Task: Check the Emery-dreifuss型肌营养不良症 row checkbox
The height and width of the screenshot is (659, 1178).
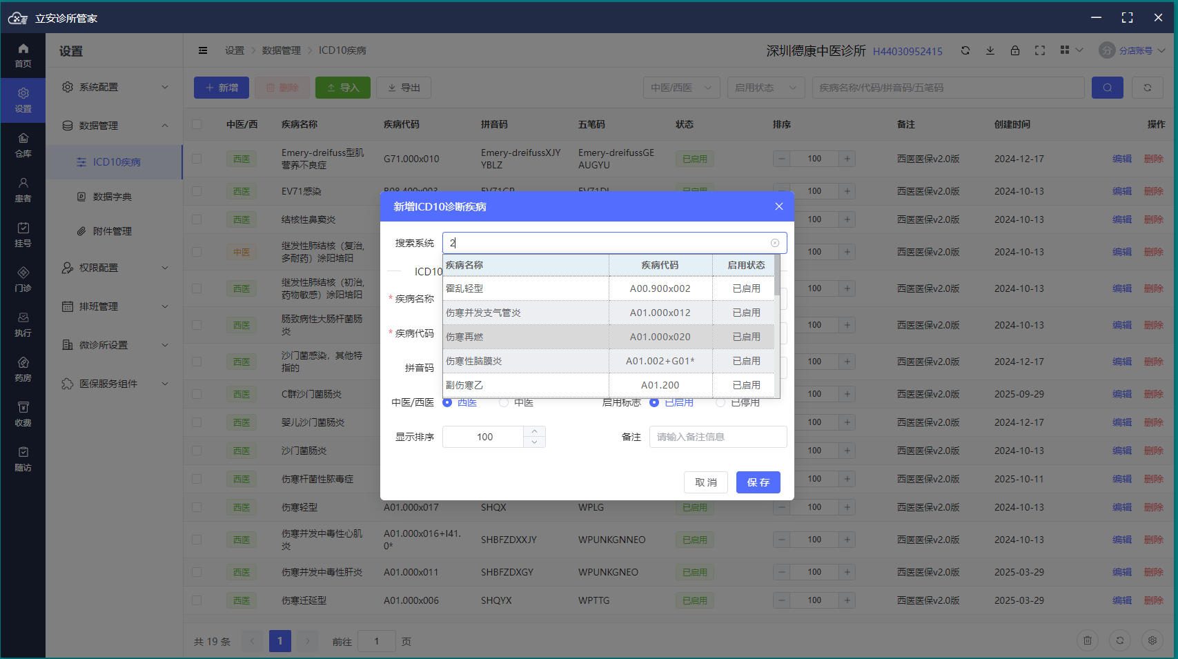Action: (197, 159)
